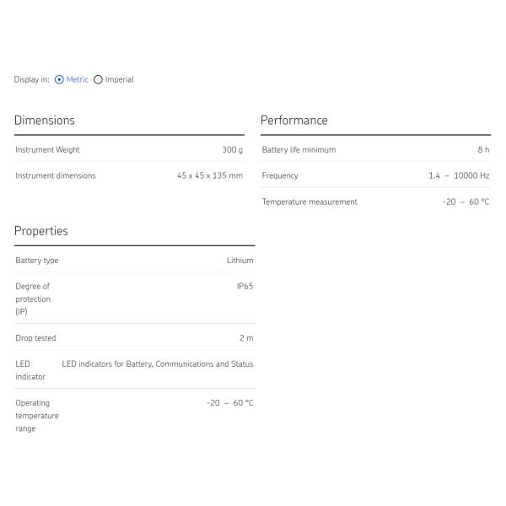Click the 300 g weight value
Image resolution: width=506 pixels, height=506 pixels.
pos(232,150)
